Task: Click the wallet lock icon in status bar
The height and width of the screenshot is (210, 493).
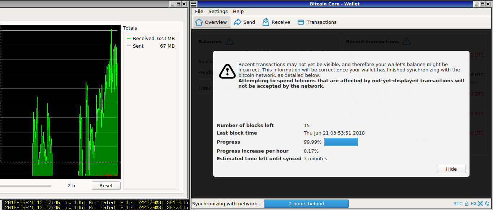Action: click(x=467, y=204)
